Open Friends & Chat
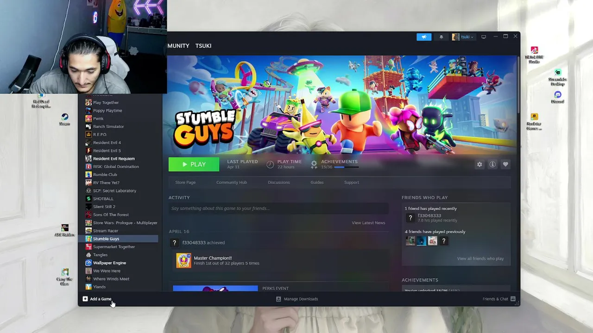Screen dimensions: 593x333 point(499,299)
